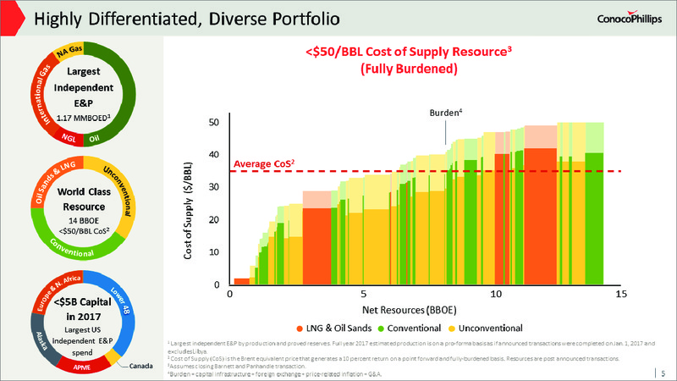Screen dimensions: 677x381
Task: Select 'World Class Resource' text
Action: [84, 199]
